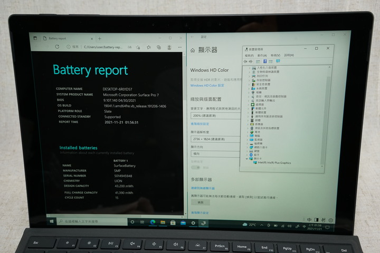
Task: Click IME settings gear on language bar
Action: (x=331, y=220)
